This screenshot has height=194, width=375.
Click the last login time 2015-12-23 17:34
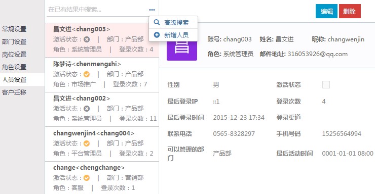tap(239, 118)
